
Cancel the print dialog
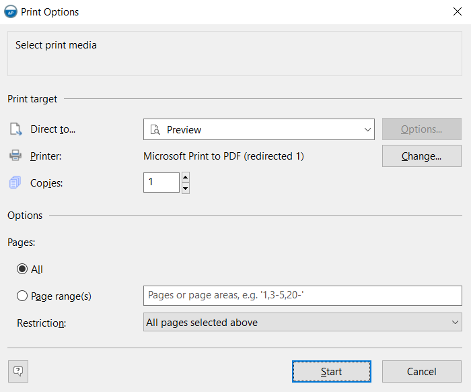pos(421,371)
